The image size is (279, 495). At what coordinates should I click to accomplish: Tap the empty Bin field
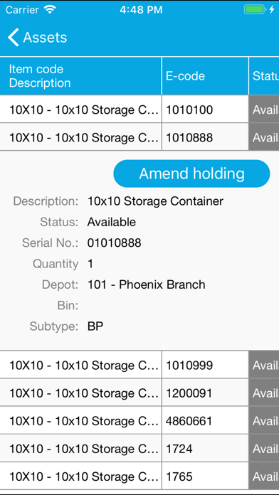(x=177, y=306)
